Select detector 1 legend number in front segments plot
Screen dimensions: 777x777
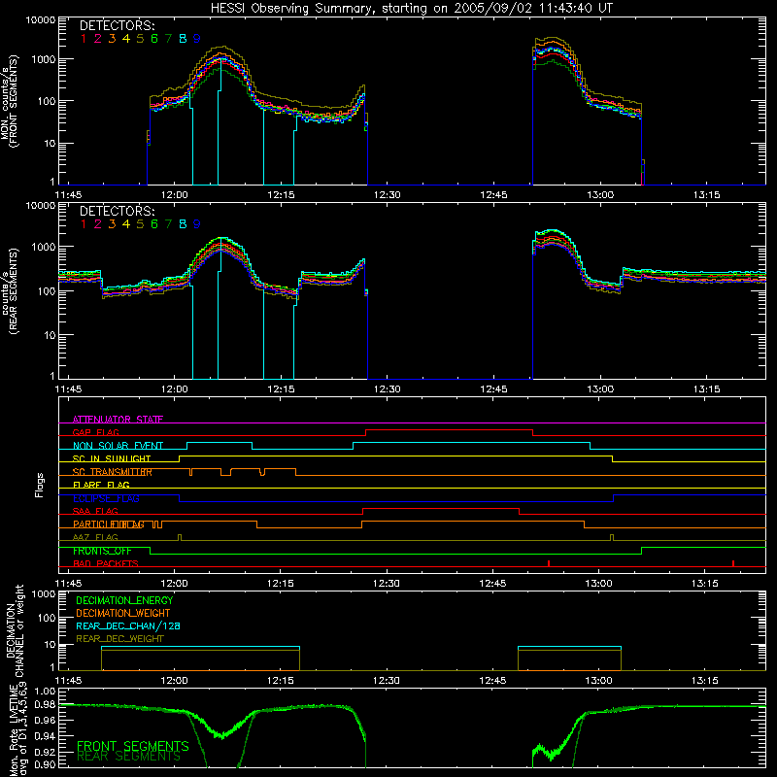click(x=84, y=39)
